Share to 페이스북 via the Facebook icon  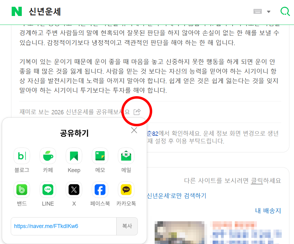(100, 190)
